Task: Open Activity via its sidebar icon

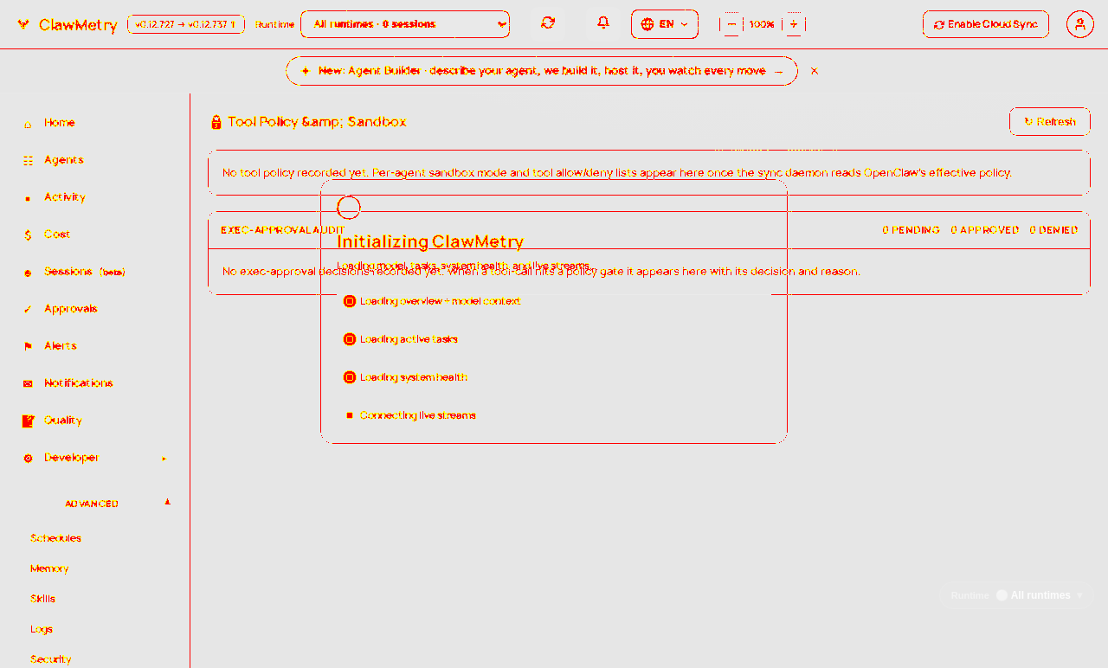Action: click(x=28, y=198)
